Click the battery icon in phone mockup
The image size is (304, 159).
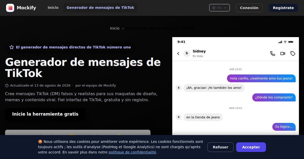coord(291,42)
